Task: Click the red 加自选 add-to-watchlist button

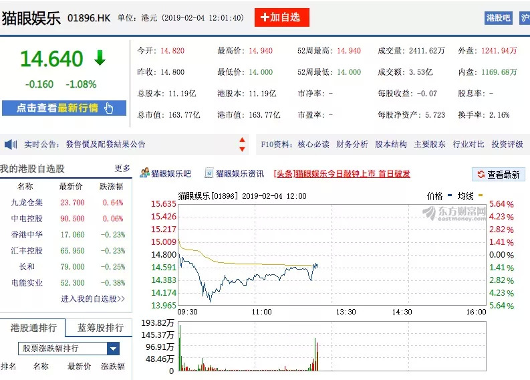Action: click(x=281, y=17)
